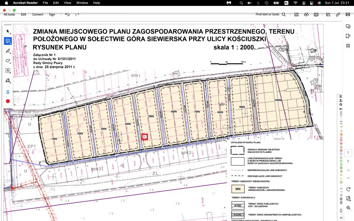This screenshot has width=354, height=221.
Task: Go to previous page with up chevron
Action: pyautogui.click(x=348, y=170)
